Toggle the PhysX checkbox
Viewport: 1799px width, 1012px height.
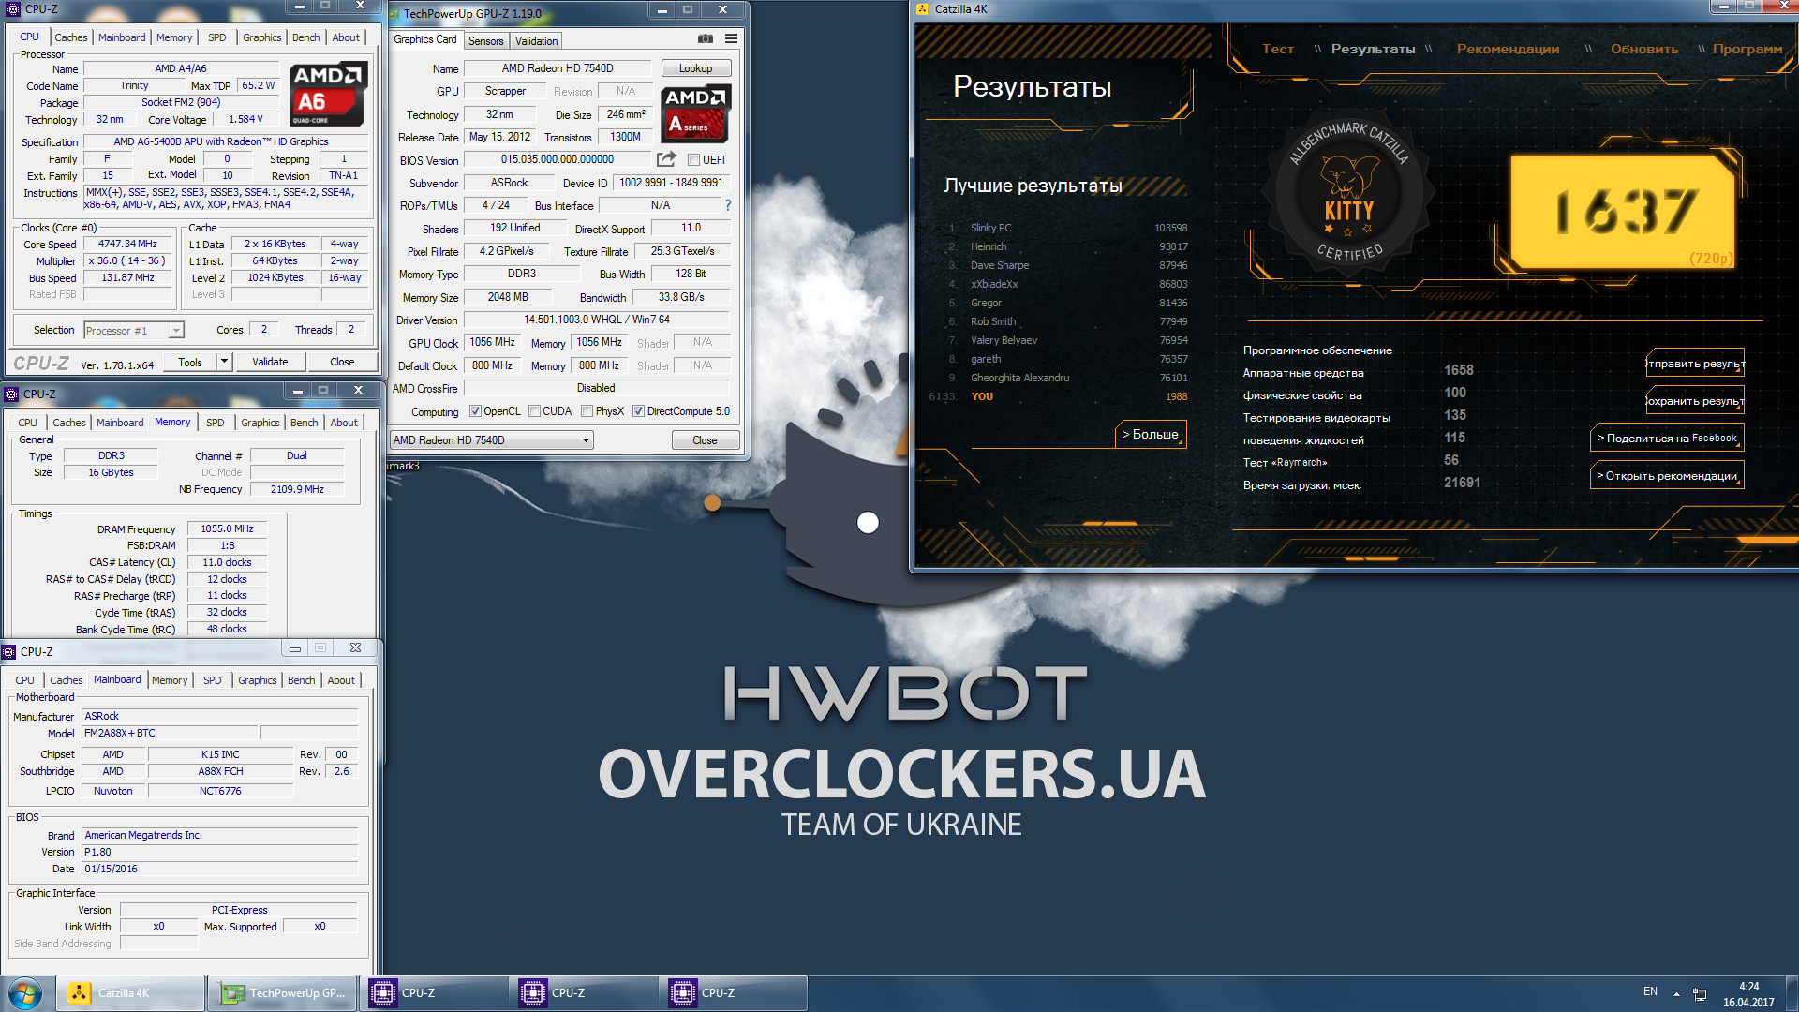click(587, 411)
